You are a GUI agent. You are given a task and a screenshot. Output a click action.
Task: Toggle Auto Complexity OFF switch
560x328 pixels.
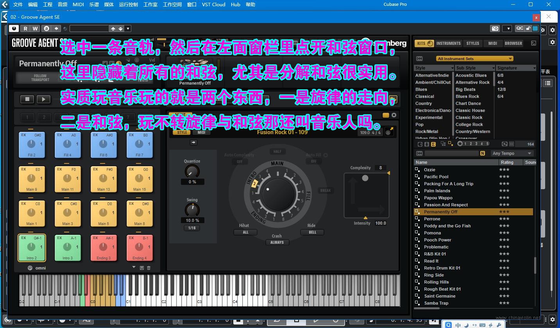[x=240, y=161]
